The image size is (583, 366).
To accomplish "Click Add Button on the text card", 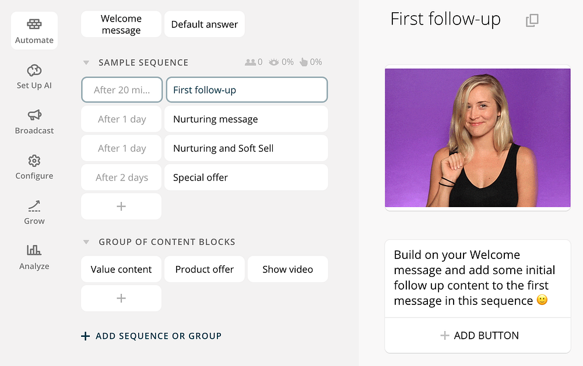I will tap(478, 336).
